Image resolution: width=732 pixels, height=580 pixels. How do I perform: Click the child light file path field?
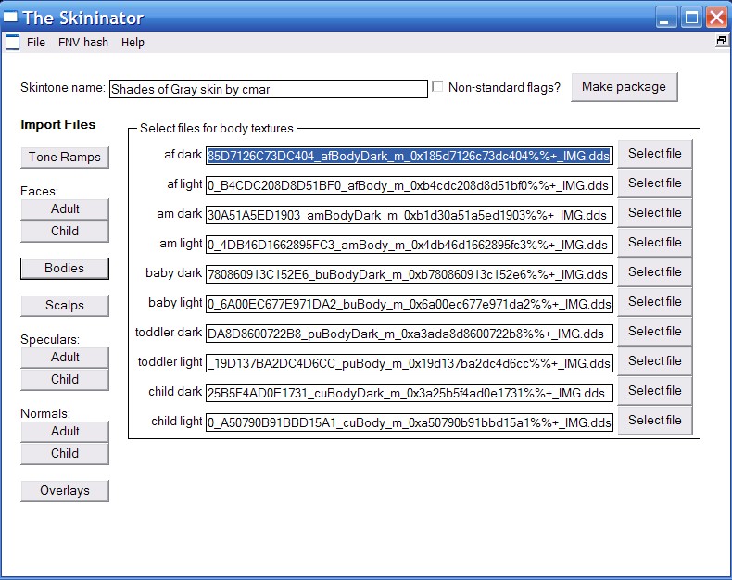410,422
